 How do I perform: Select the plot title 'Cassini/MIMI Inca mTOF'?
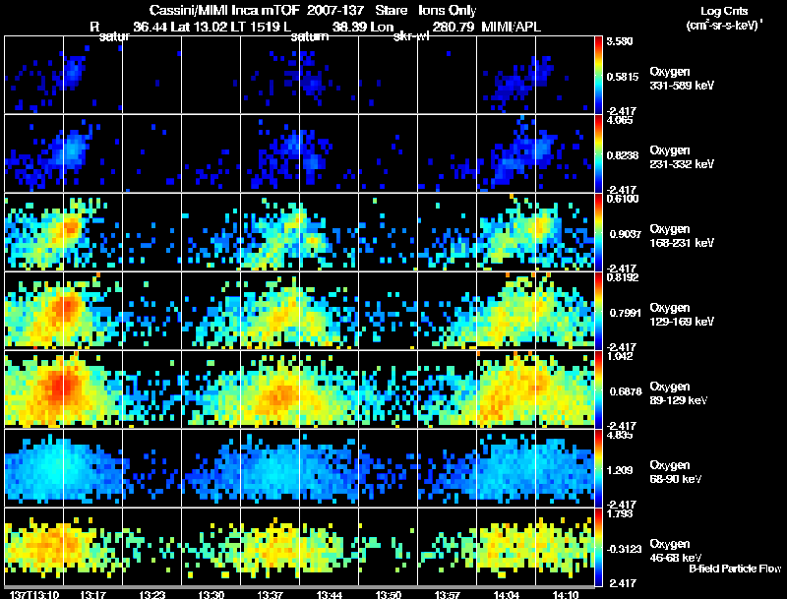[224, 11]
